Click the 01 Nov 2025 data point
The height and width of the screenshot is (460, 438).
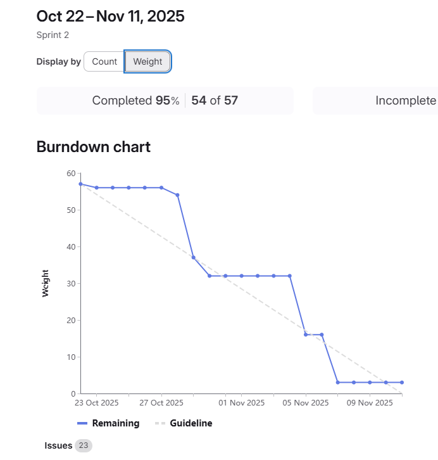coord(242,276)
